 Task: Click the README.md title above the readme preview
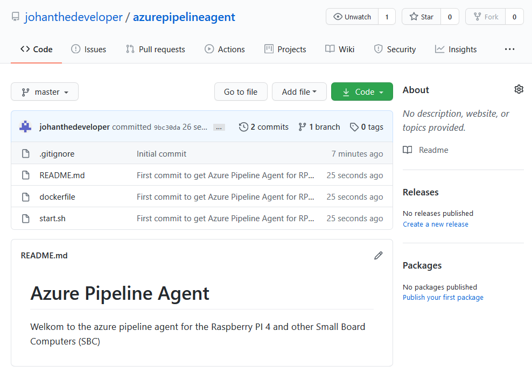44,256
